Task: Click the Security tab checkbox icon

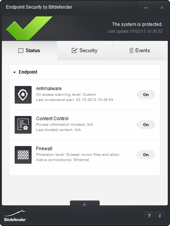Action: pyautogui.click(x=74, y=50)
